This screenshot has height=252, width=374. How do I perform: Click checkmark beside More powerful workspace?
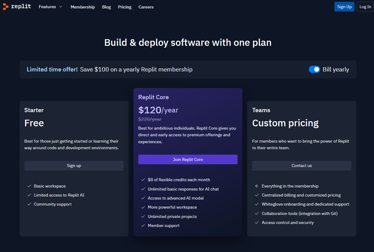point(143,207)
